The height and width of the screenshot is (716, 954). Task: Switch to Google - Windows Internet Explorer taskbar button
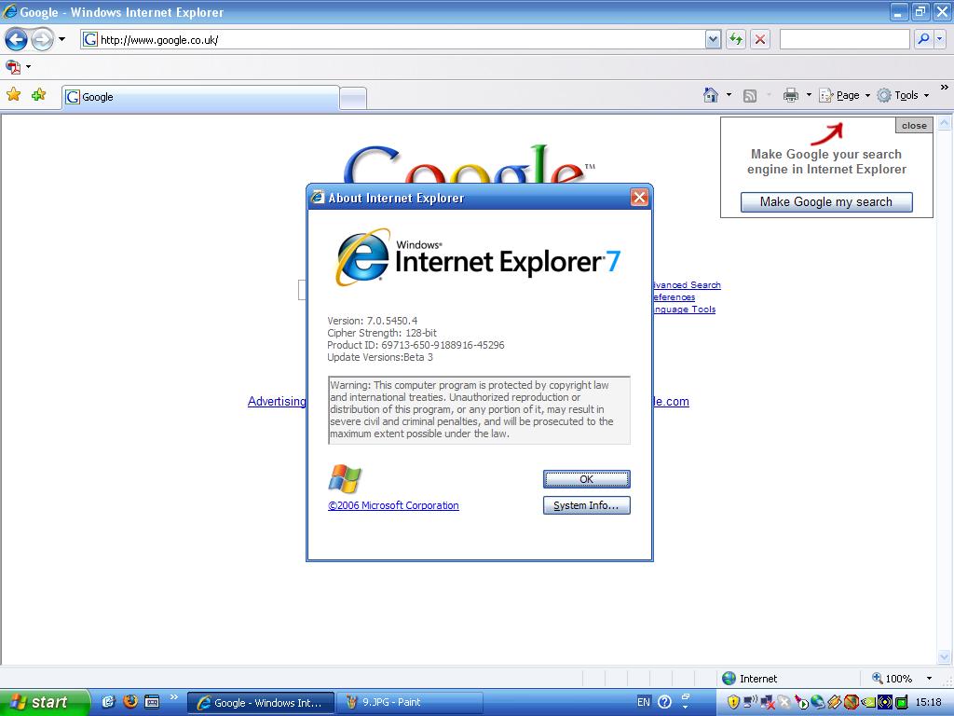click(261, 703)
